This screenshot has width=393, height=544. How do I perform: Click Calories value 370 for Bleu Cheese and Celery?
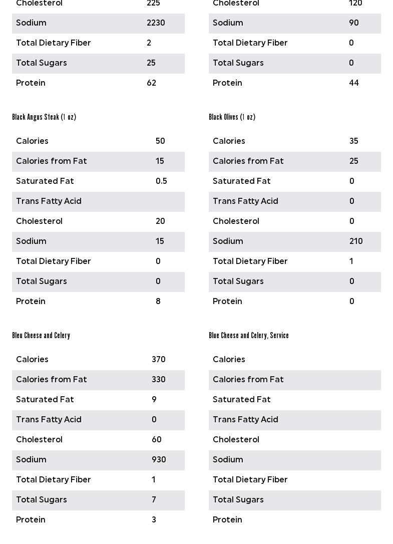[158, 360]
